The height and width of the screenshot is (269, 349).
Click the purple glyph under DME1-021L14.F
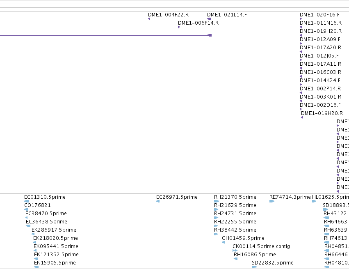[209, 19]
